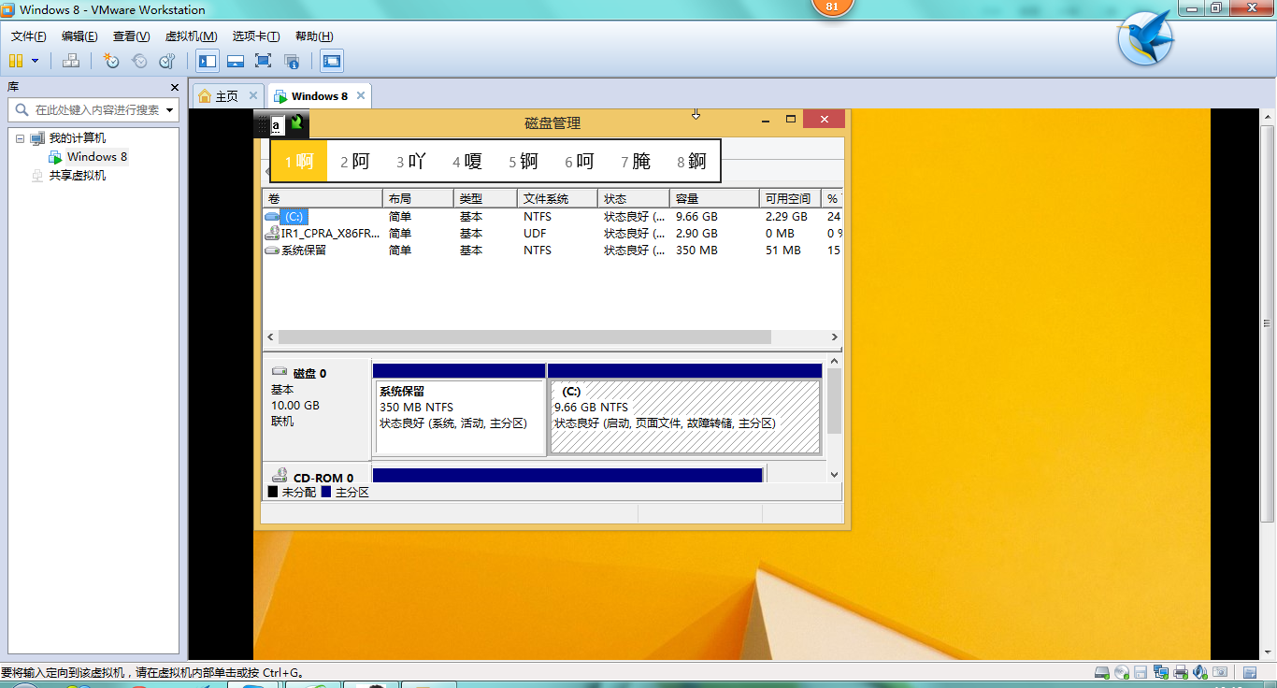Pick IME candidate 5 锕
Image resolution: width=1277 pixels, height=688 pixels.
click(524, 161)
